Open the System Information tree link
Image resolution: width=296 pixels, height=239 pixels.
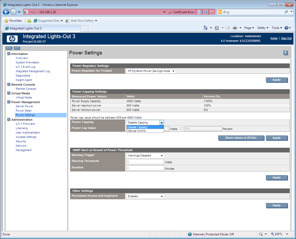[28, 62]
